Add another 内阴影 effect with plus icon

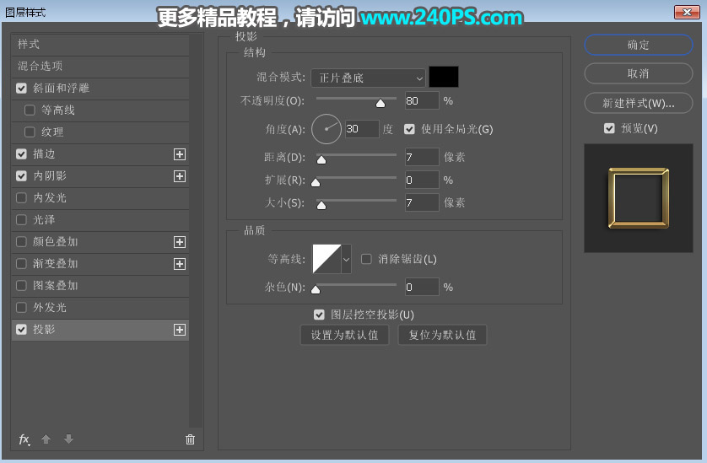tap(180, 176)
